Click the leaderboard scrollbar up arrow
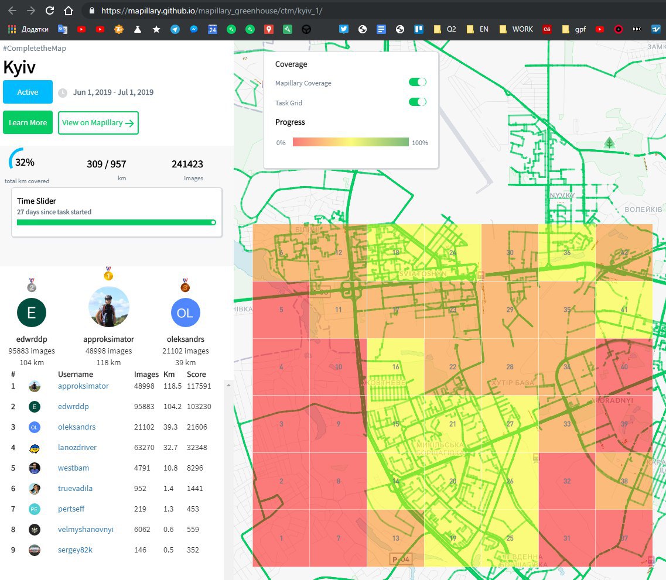The width and height of the screenshot is (666, 580). tap(228, 385)
